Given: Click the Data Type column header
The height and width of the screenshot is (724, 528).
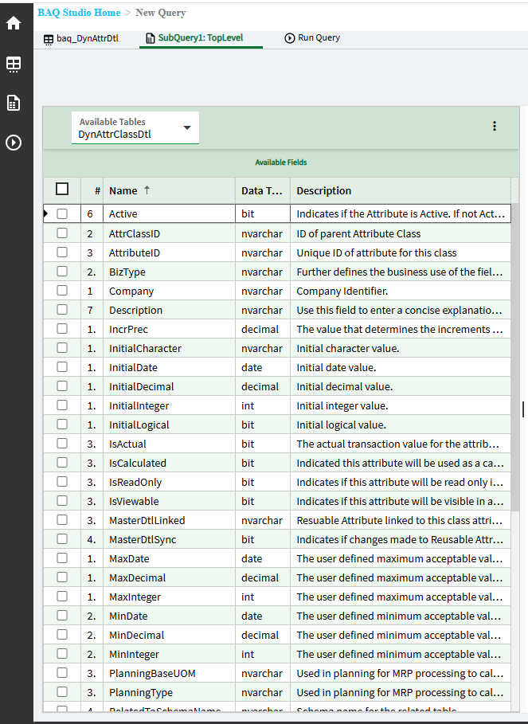Looking at the screenshot, I should [x=262, y=190].
